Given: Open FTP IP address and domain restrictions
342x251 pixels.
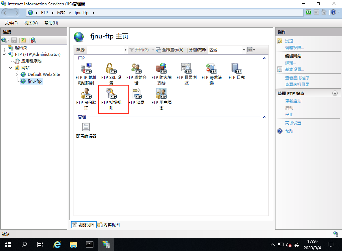Looking at the screenshot, I should [x=86, y=74].
